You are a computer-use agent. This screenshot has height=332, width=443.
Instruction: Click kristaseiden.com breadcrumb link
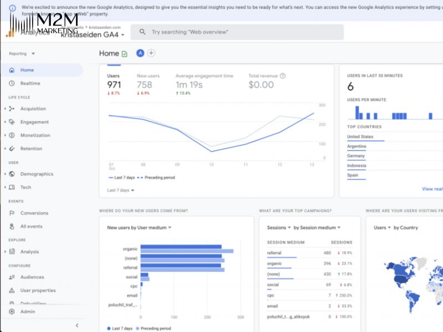point(105,27)
